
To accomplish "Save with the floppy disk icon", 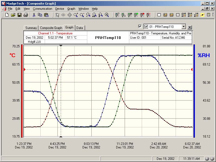I will point(20,15).
